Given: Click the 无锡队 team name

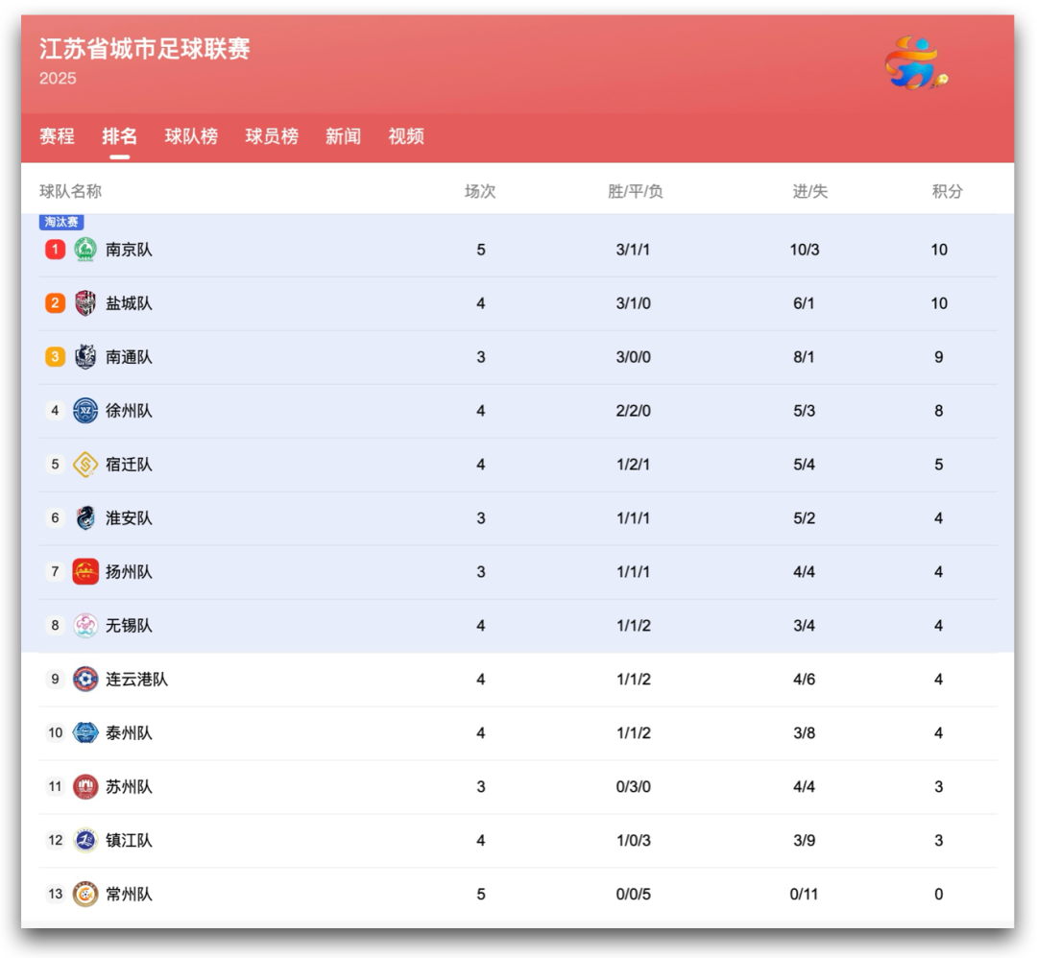Looking at the screenshot, I should tap(129, 626).
